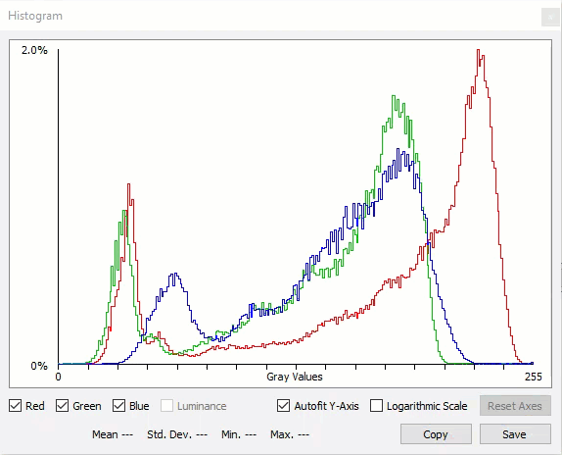
Task: Click the green curve's tallest peak
Action: coord(394,96)
